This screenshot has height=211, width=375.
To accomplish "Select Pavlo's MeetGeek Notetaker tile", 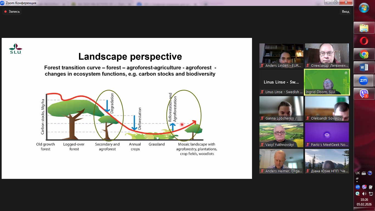I will [x=327, y=135].
